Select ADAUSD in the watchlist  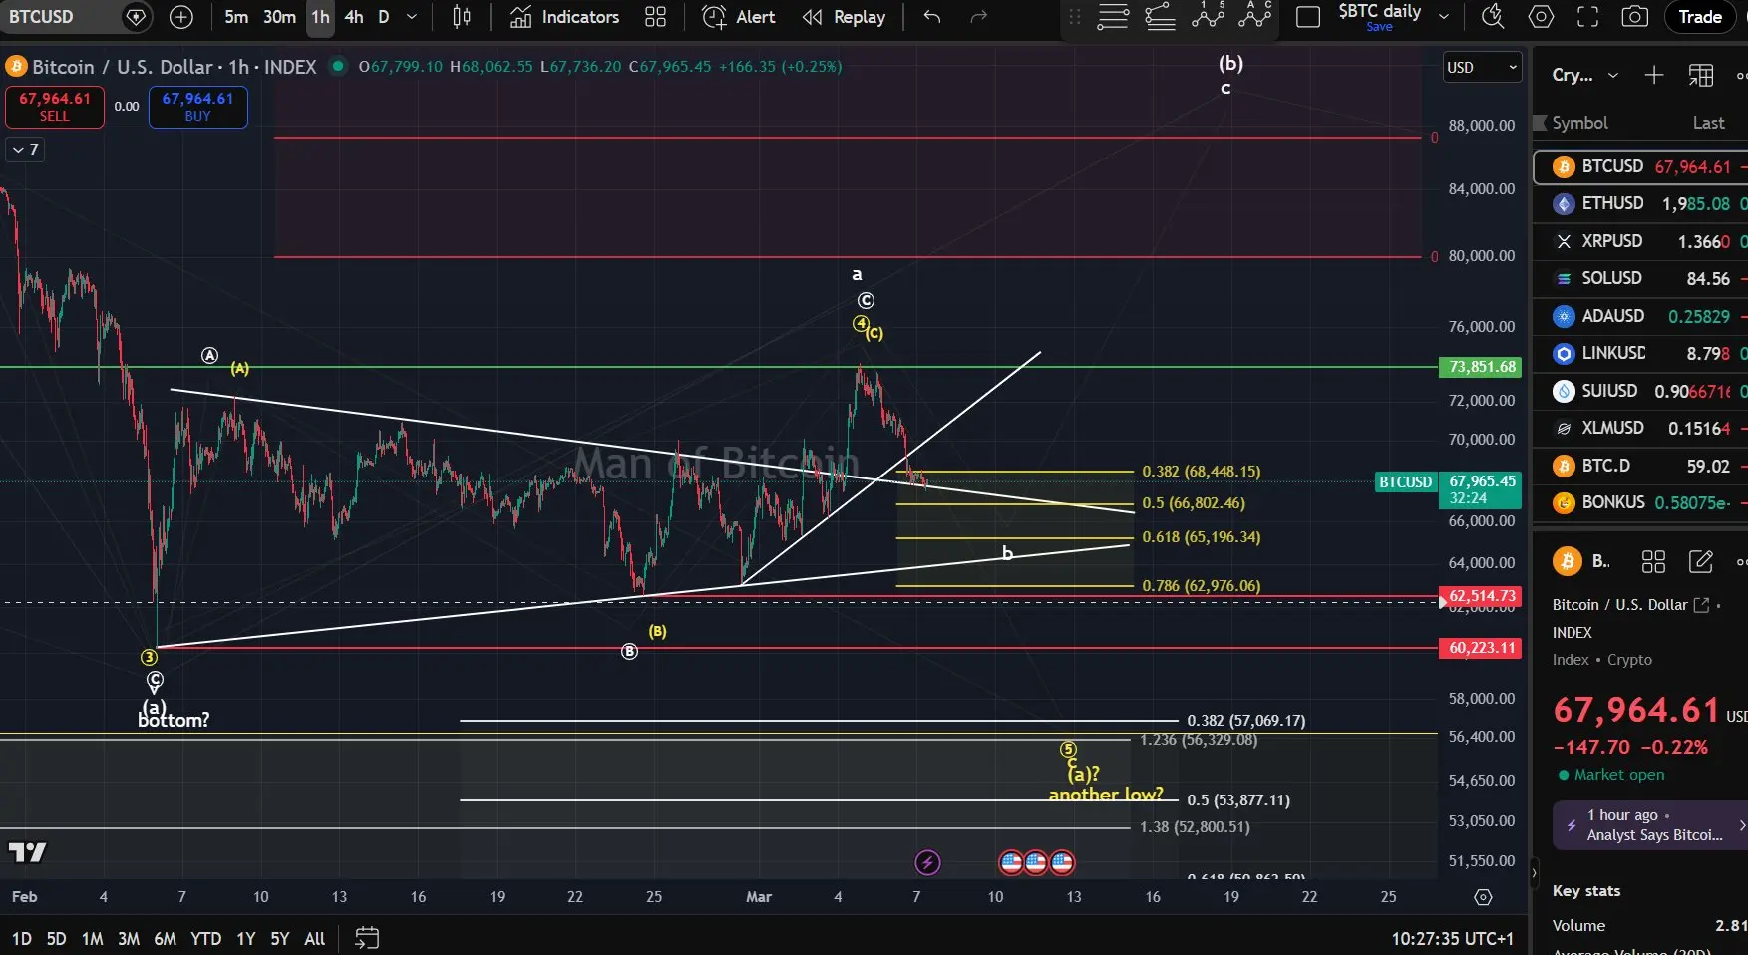(x=1640, y=316)
